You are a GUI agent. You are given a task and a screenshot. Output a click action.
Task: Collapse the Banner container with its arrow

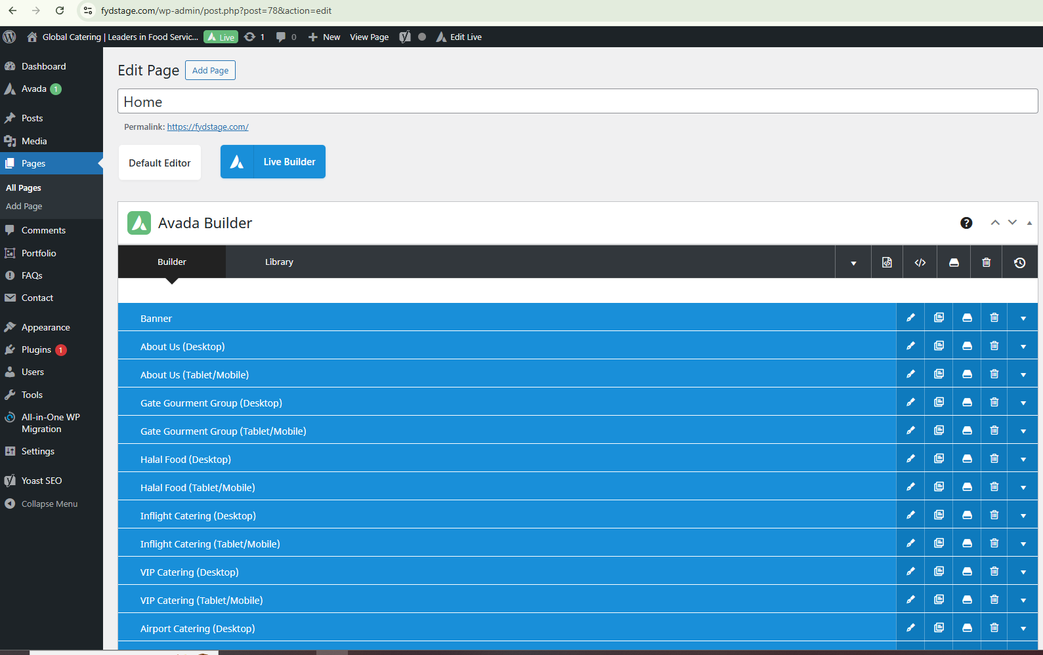coord(1023,319)
